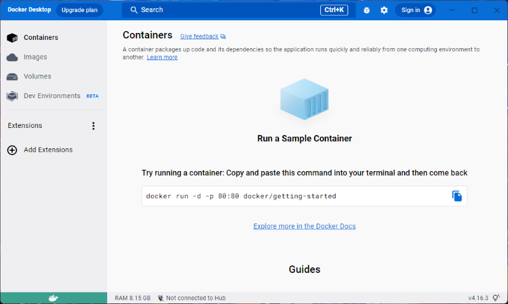Maximize the Docker Desktop window
The image size is (508, 304).
474,10
